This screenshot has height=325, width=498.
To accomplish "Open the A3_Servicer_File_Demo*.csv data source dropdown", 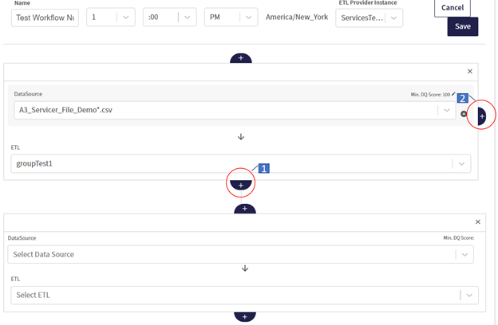I will click(x=235, y=110).
